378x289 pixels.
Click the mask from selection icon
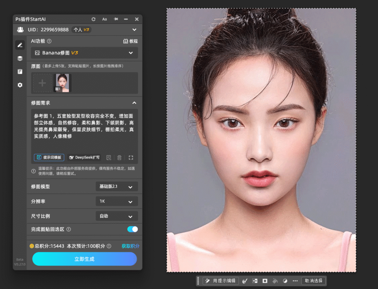point(265,281)
